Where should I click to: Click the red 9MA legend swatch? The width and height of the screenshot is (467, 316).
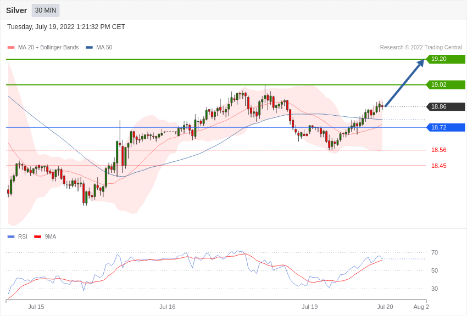[38, 236]
